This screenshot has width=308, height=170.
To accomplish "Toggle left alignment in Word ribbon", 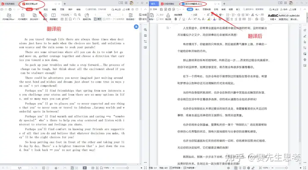I will [x=228, y=19].
